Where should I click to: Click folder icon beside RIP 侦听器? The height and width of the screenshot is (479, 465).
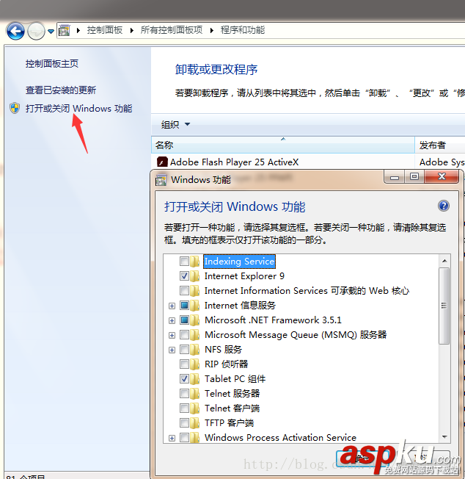click(195, 364)
